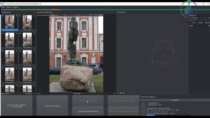Click green camera icon on IMG_3028.JPG
This screenshot has width=210, height=118.
[34, 51]
